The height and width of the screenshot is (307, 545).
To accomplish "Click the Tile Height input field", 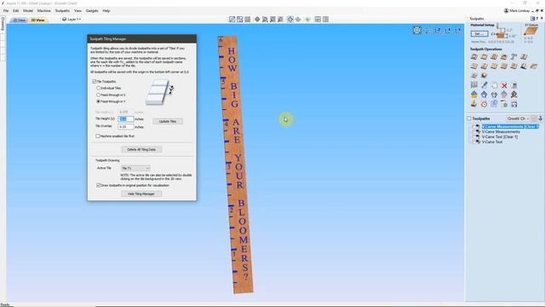I will 126,119.
